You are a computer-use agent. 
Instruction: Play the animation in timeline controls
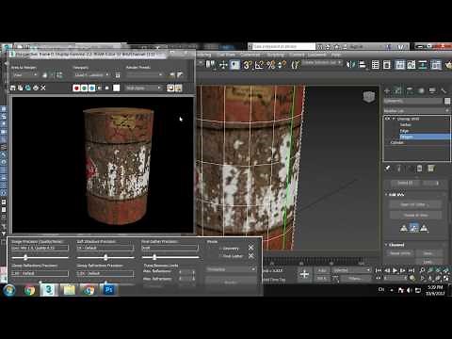(x=395, y=270)
